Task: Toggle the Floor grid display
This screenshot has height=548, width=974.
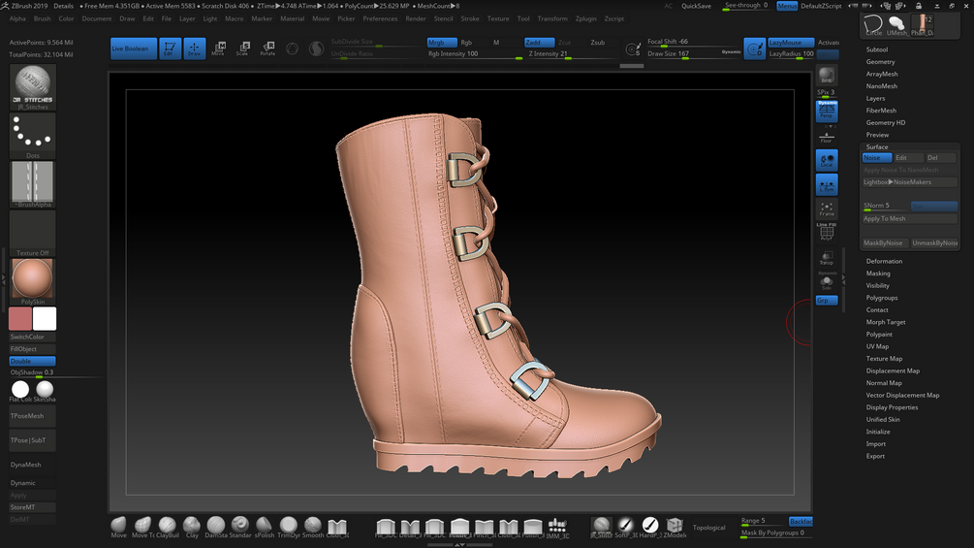Action: (x=827, y=137)
